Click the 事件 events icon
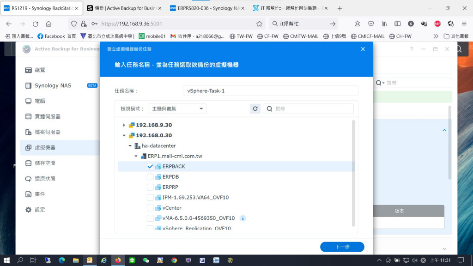This screenshot has width=473, height=266. 28,194
